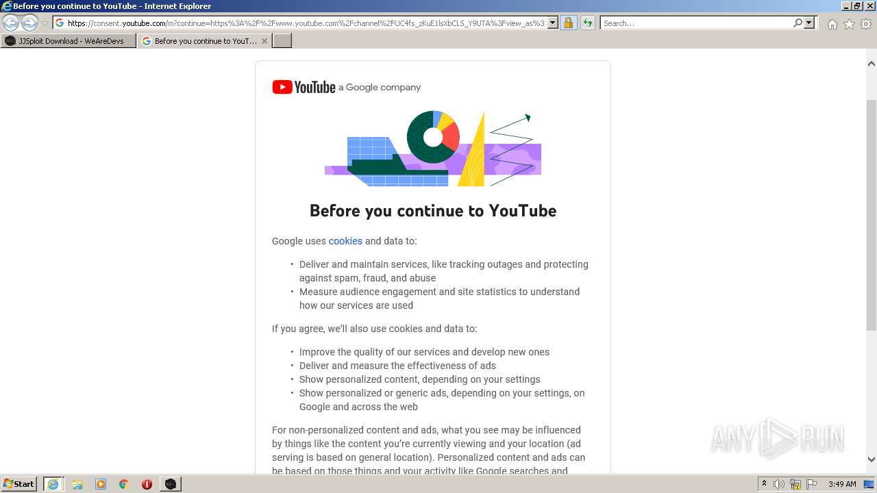Click 'Improve the quality of our services' bullet
This screenshot has height=493, width=877.
click(424, 352)
